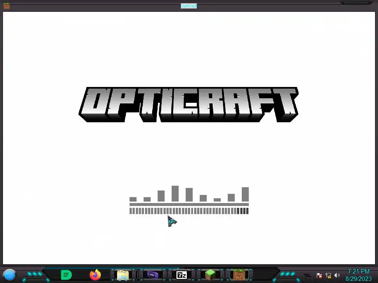Open the Start orb menu
The image size is (378, 283).
click(x=10, y=275)
